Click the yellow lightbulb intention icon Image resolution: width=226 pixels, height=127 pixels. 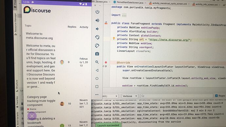pos(114,38)
